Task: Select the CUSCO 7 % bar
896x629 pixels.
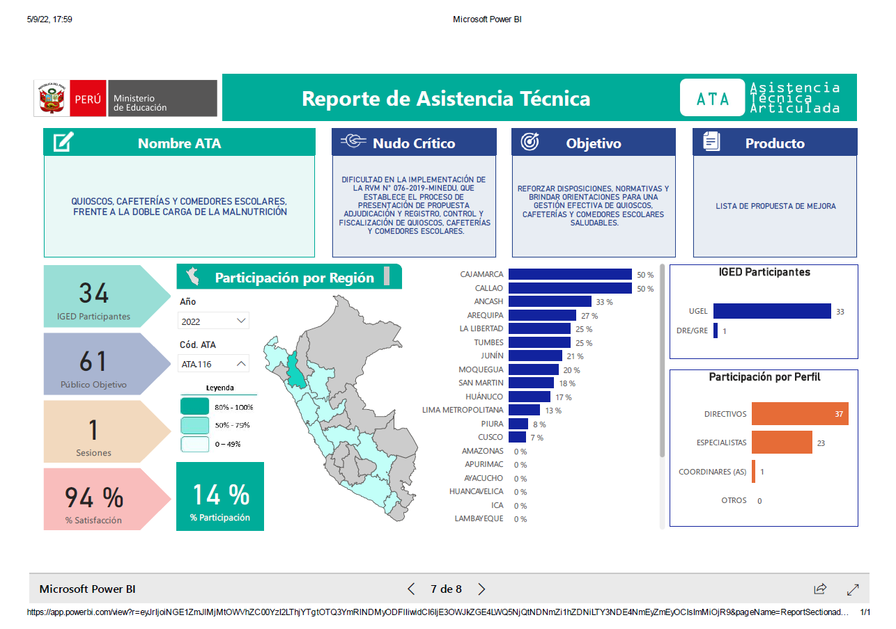Action: click(x=517, y=437)
